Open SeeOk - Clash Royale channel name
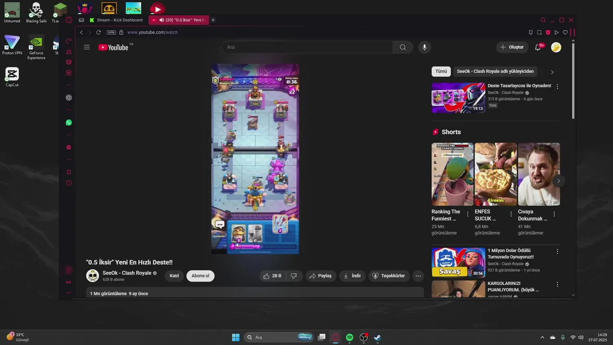Screen dimensions: 613x345 [127, 273]
